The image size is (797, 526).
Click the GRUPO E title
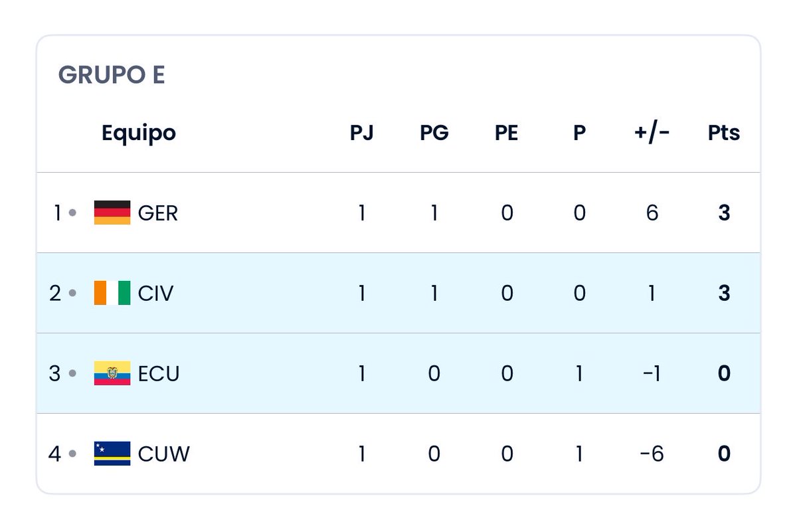112,75
